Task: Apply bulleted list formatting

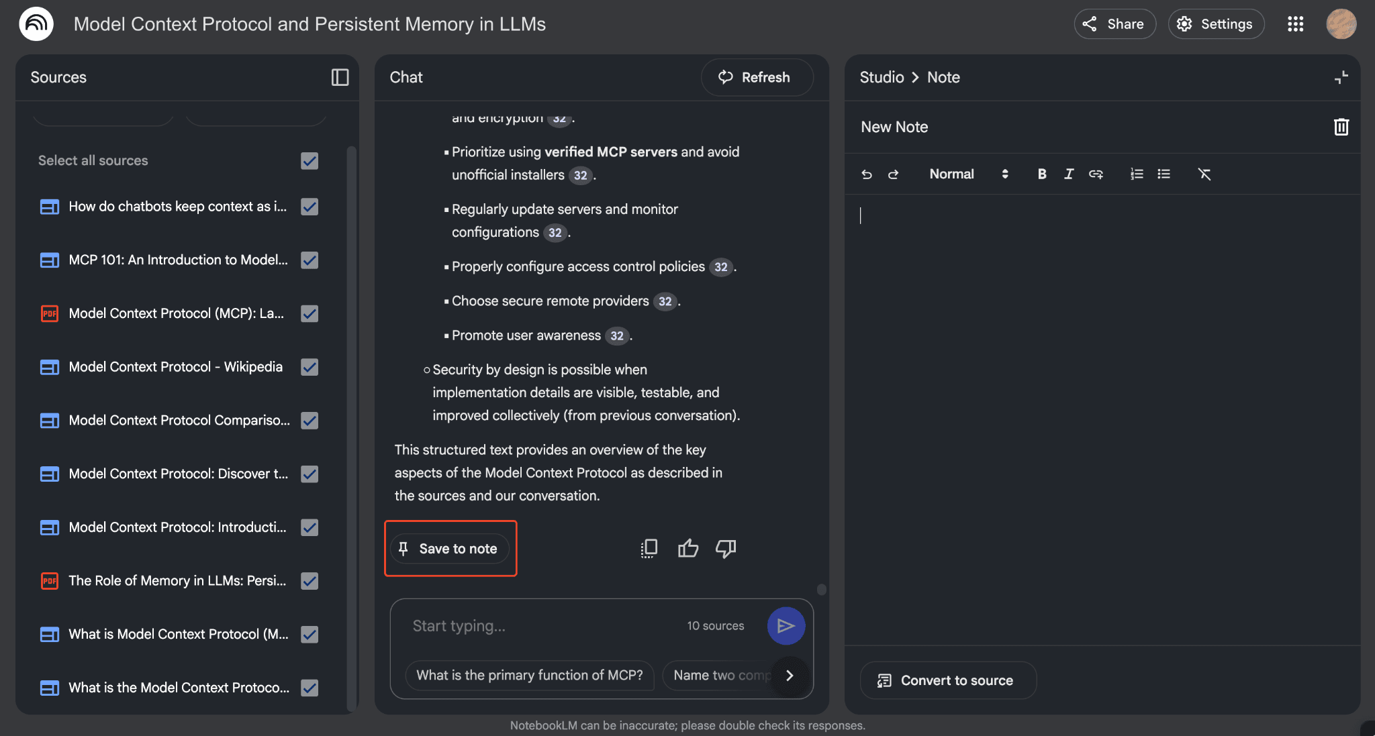Action: pyautogui.click(x=1164, y=174)
